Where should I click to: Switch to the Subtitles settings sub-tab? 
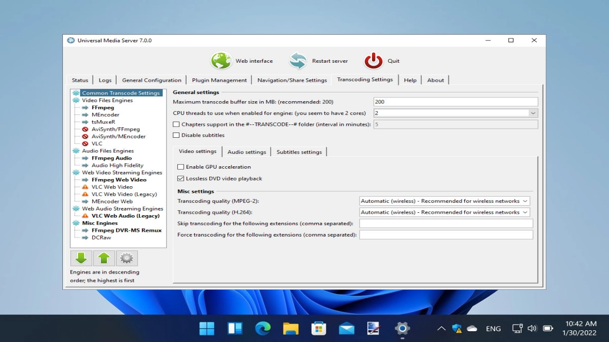point(299,152)
